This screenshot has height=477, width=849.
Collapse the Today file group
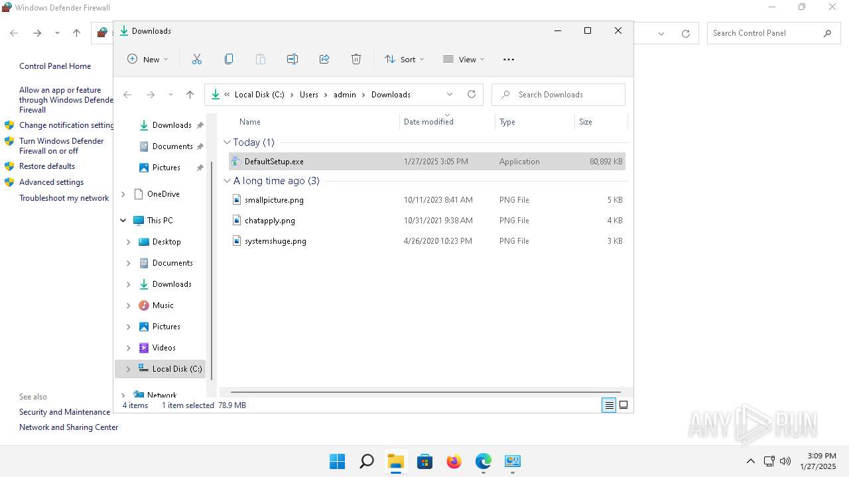point(227,142)
